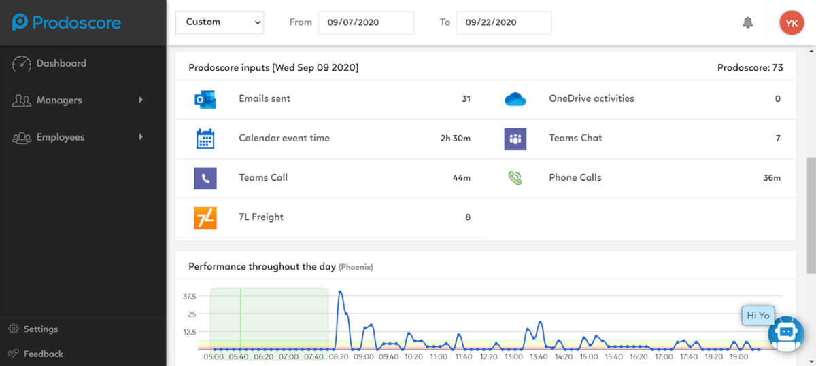Select Employees menu item

tap(61, 137)
